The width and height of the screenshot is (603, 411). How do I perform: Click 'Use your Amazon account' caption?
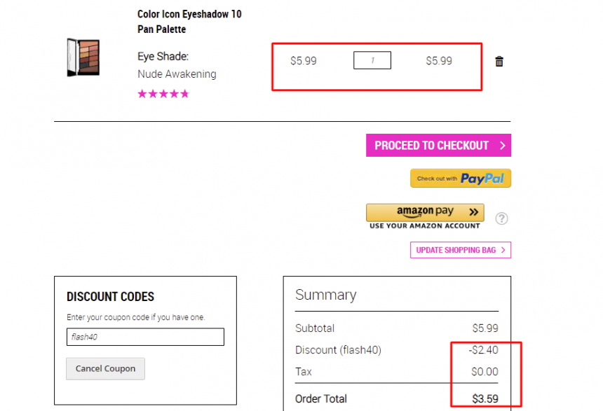[x=425, y=226]
